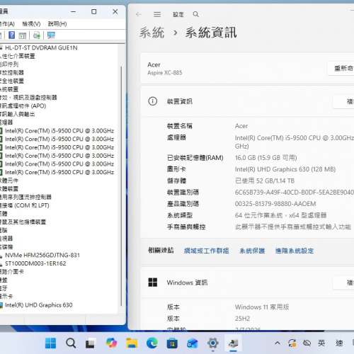Open the 進階系統設定 link
354x354 pixels.
pyautogui.click(x=295, y=251)
